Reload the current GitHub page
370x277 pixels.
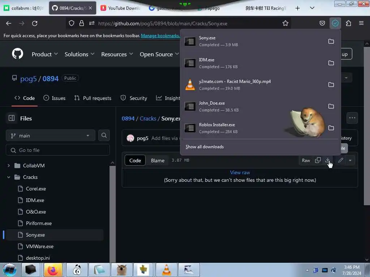(35, 23)
